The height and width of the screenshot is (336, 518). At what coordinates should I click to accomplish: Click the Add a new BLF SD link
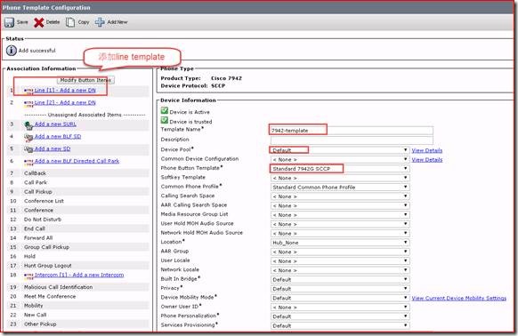tap(58, 136)
